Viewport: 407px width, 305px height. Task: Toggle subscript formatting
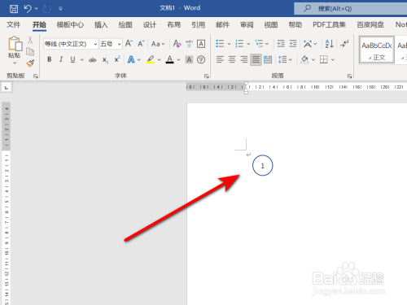click(x=105, y=59)
